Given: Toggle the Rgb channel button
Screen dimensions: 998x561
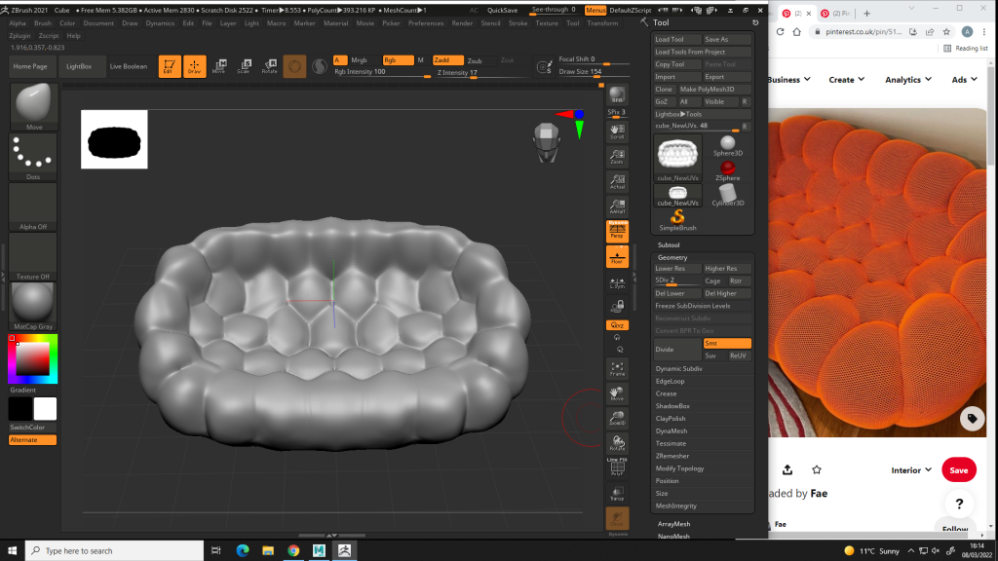Looking at the screenshot, I should 398,60.
